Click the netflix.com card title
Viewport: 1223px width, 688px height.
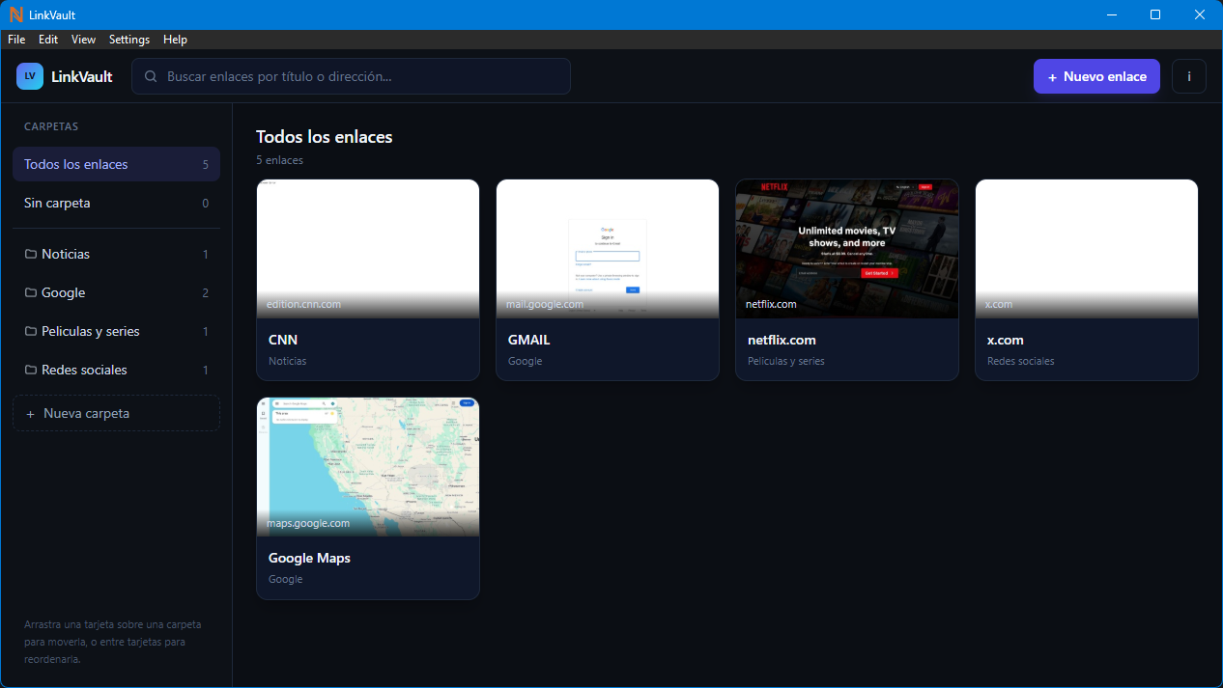pos(782,340)
